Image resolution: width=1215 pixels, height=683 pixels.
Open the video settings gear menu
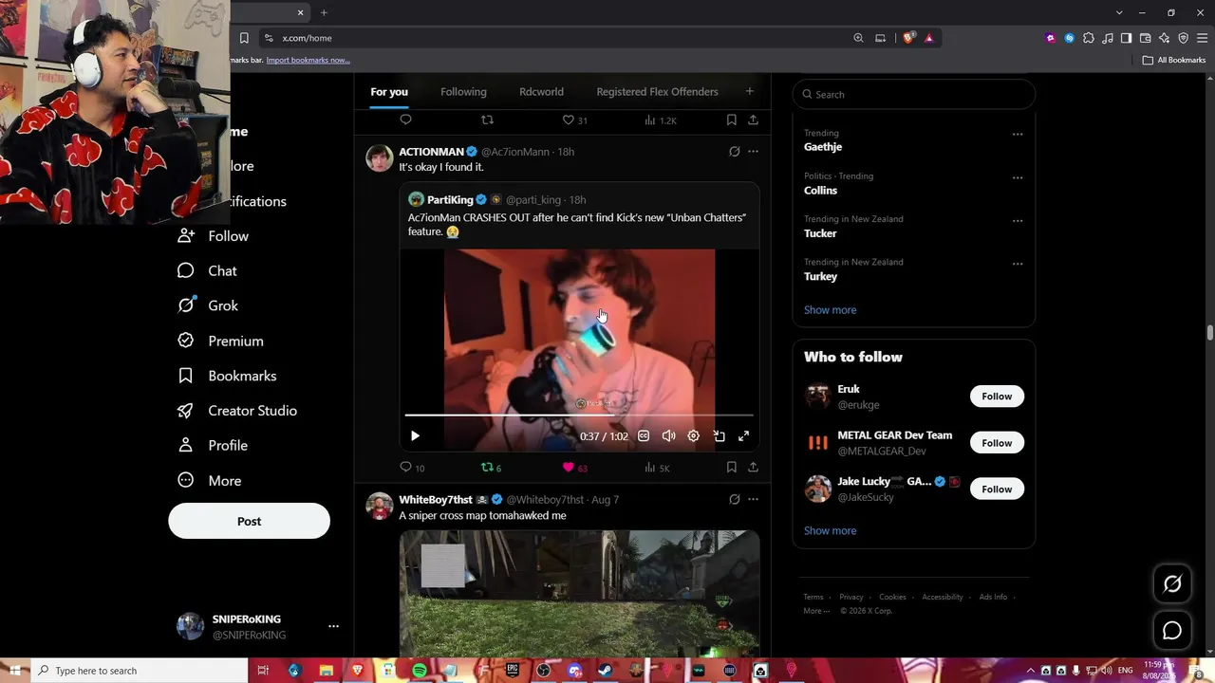pyautogui.click(x=694, y=436)
